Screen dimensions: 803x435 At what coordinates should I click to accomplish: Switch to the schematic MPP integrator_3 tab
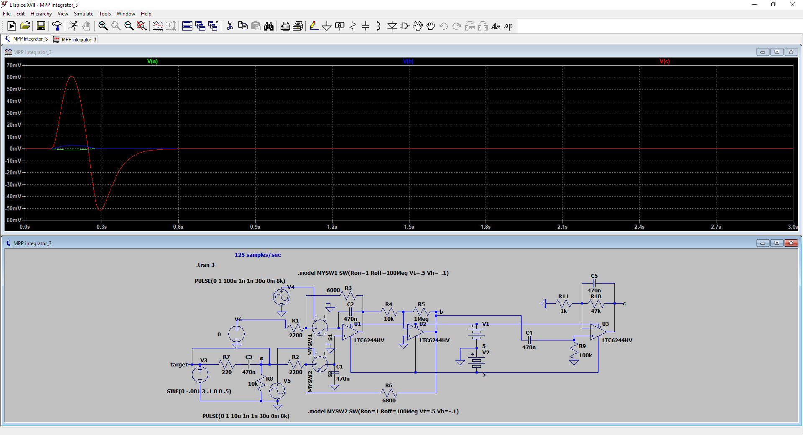27,39
